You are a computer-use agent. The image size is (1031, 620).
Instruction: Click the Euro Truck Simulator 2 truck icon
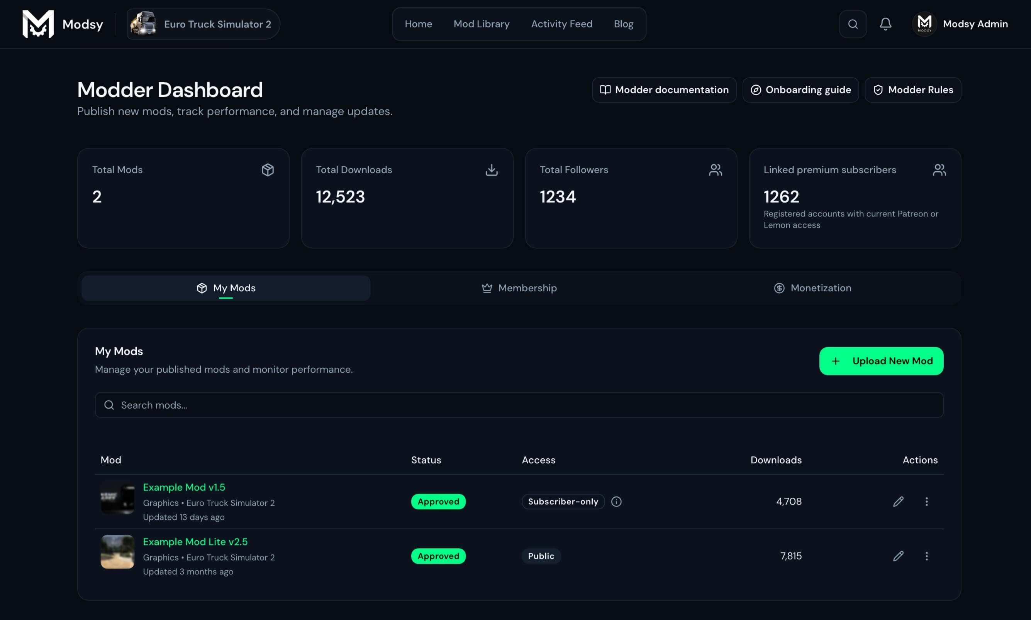(x=143, y=24)
